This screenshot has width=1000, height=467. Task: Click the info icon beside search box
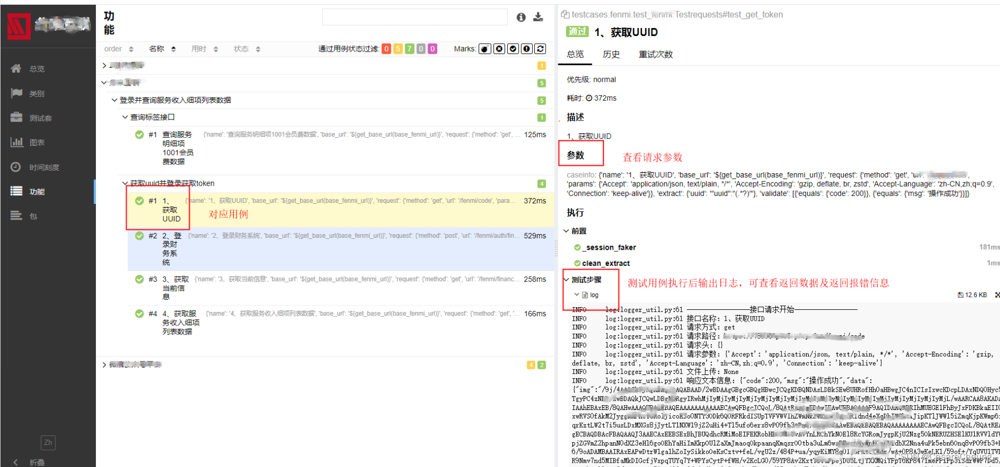tap(521, 17)
